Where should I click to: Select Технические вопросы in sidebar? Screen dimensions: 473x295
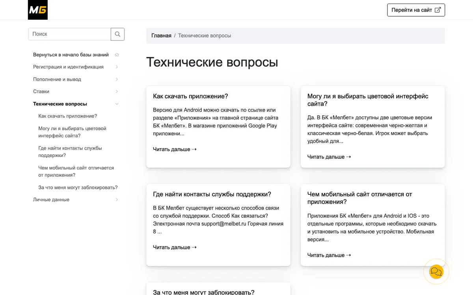[x=60, y=104]
